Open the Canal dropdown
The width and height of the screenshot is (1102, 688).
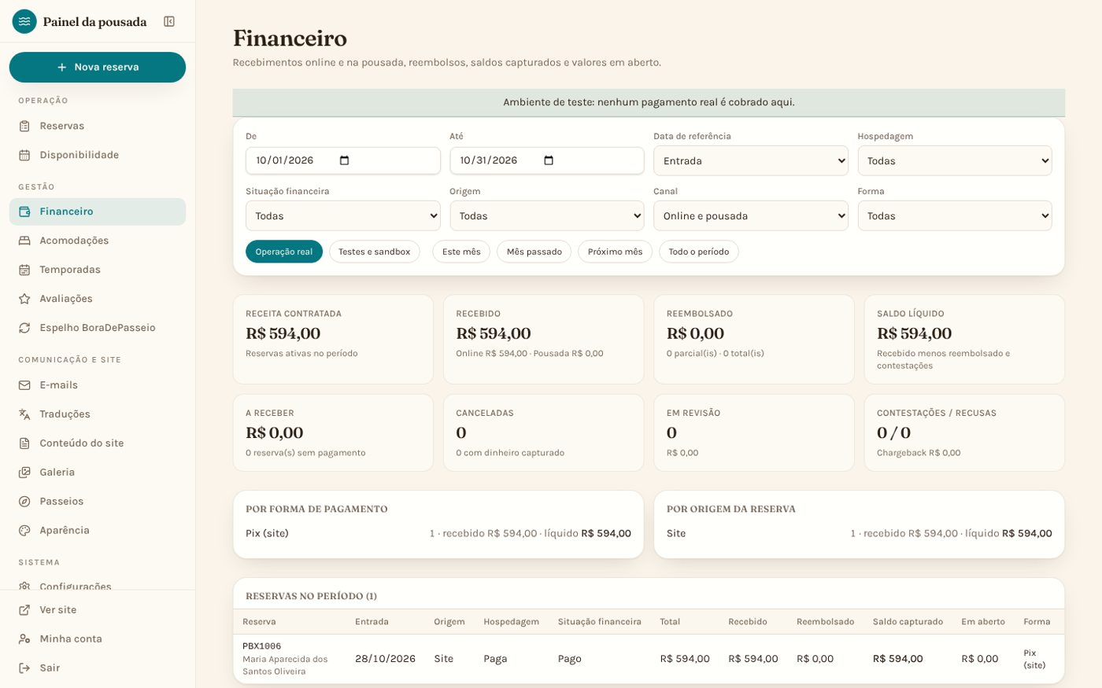coord(751,216)
